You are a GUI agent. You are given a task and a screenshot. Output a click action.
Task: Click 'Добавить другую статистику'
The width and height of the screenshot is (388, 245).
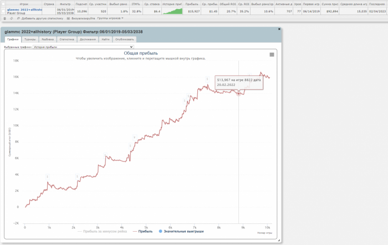40,18
